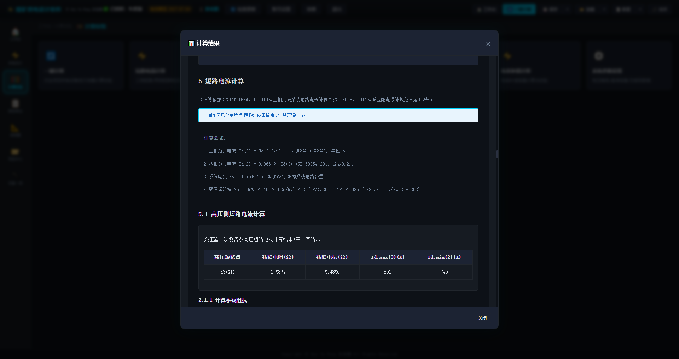Viewport: 679px width, 359px height.
Task: Click the 861 max current cell
Action: tap(388, 272)
